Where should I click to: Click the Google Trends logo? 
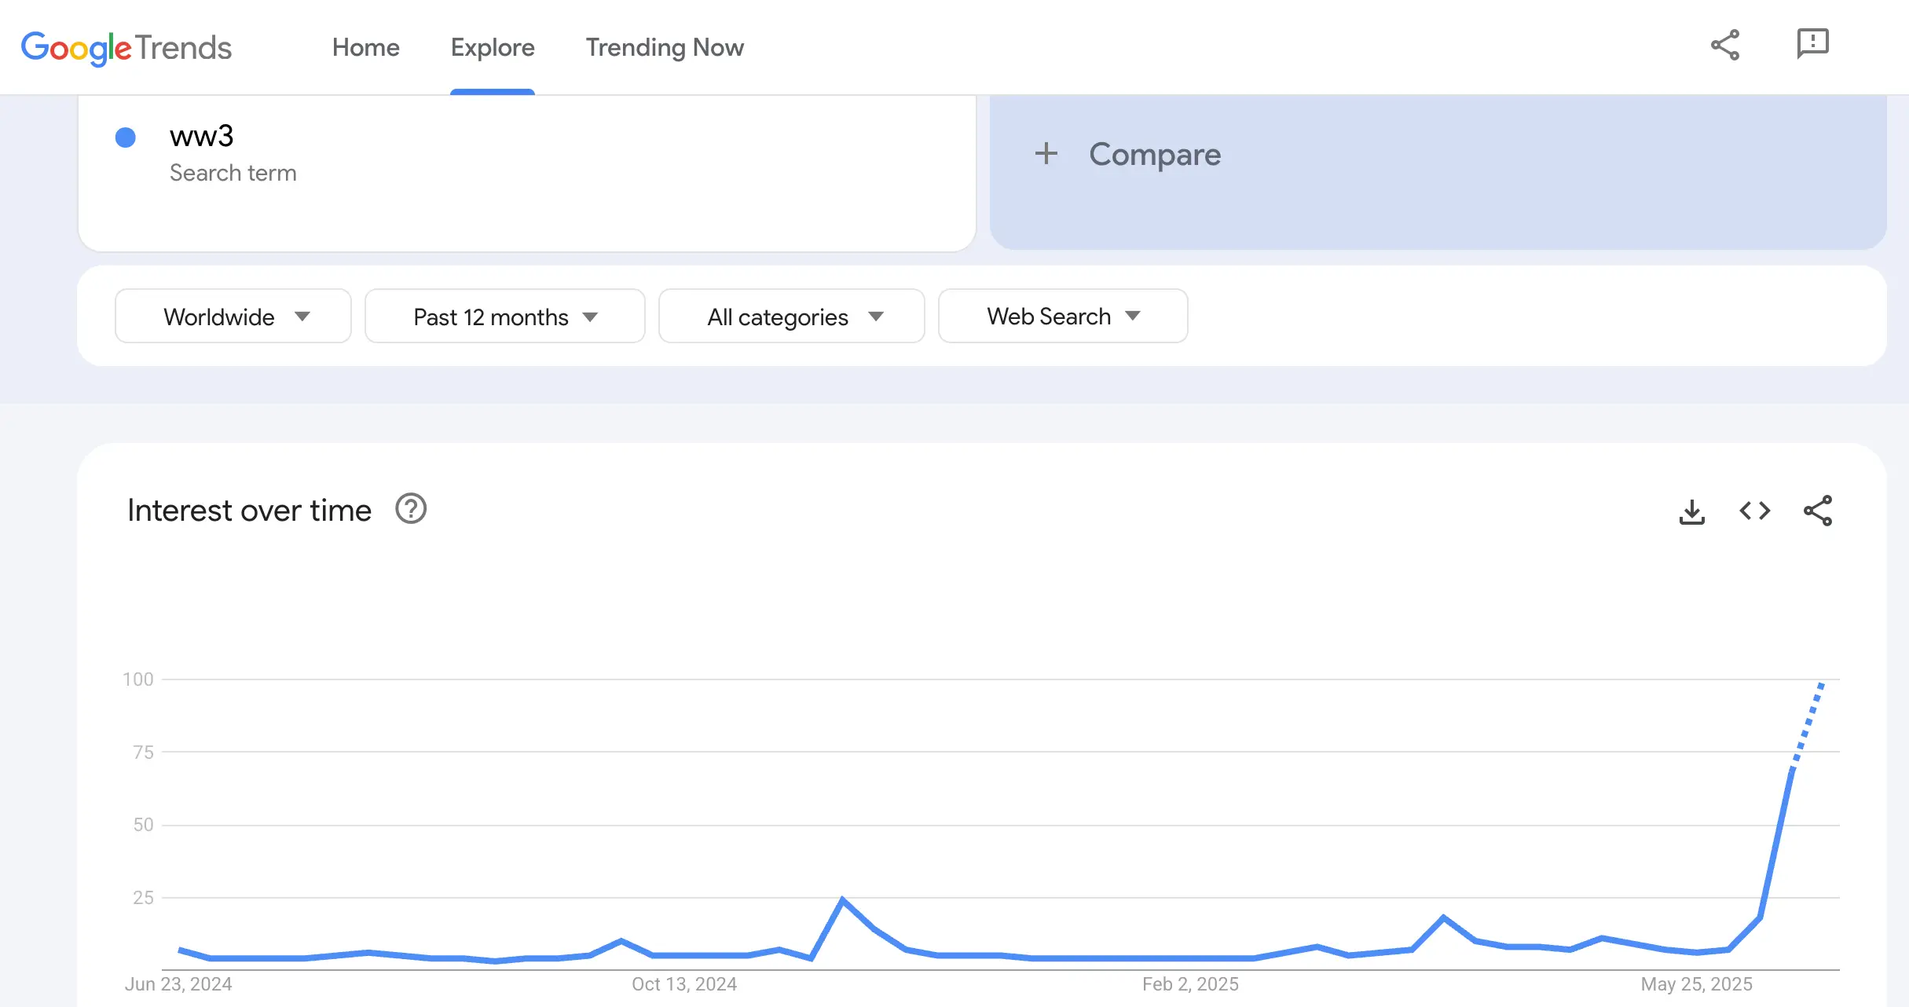point(126,49)
